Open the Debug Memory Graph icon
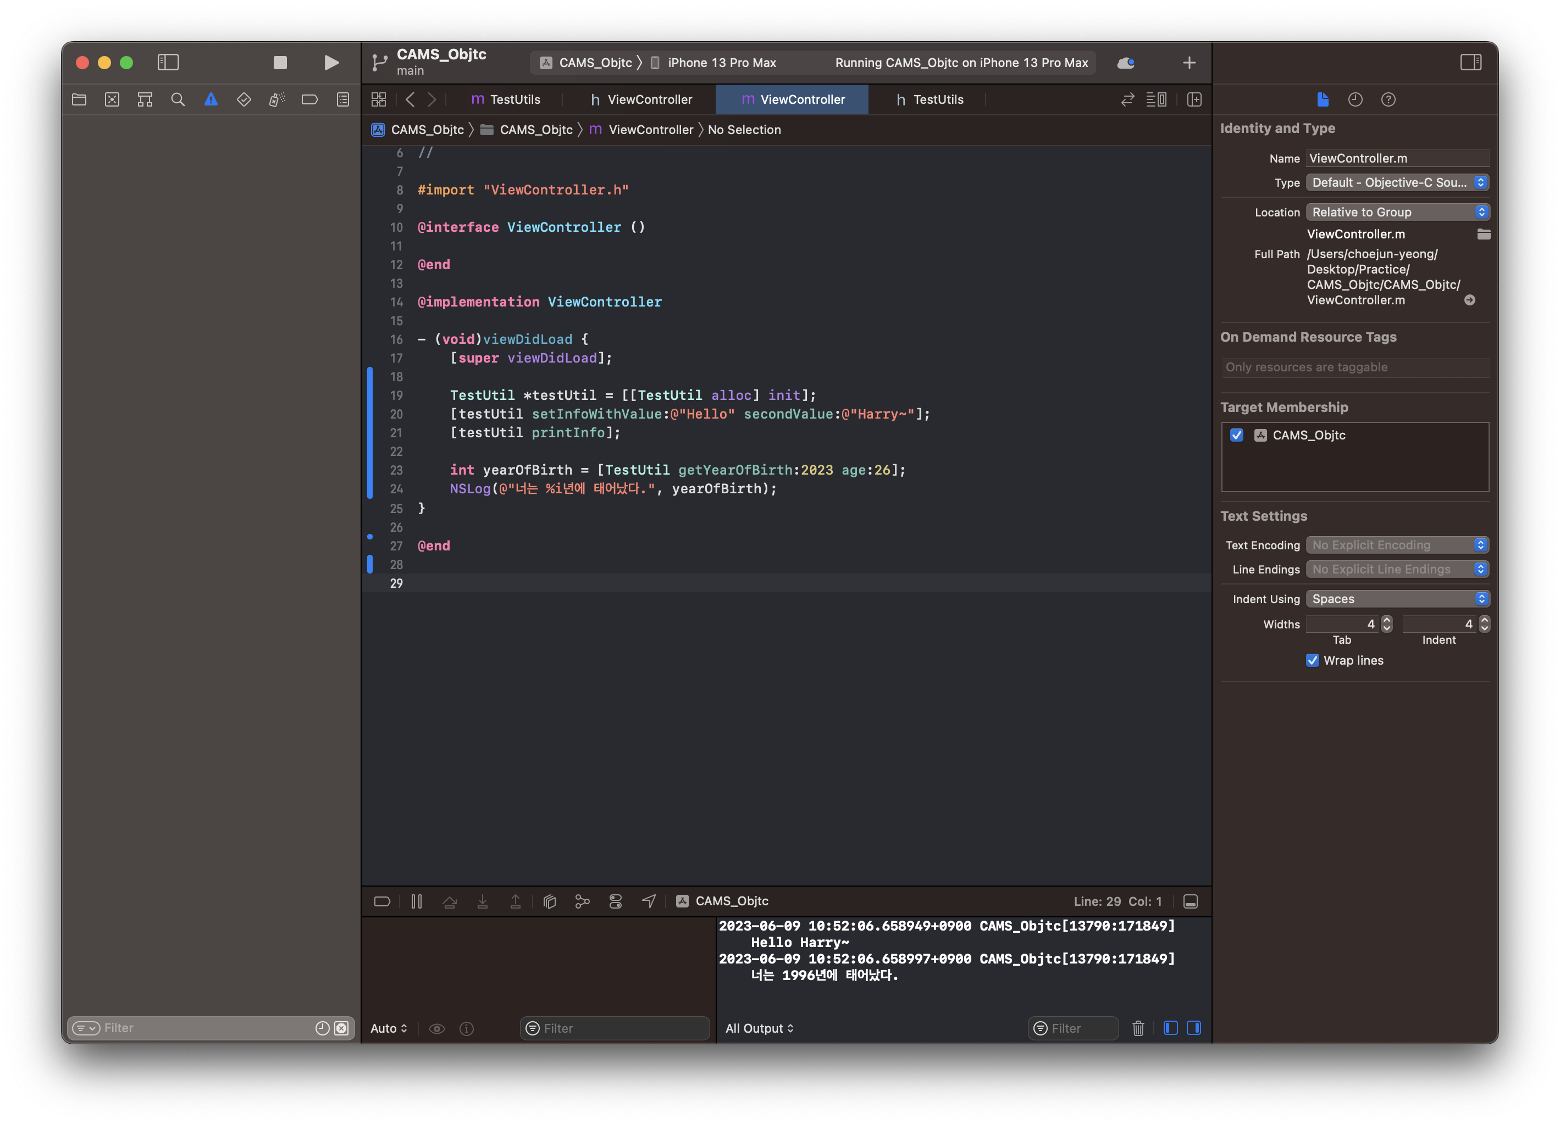 coord(582,901)
